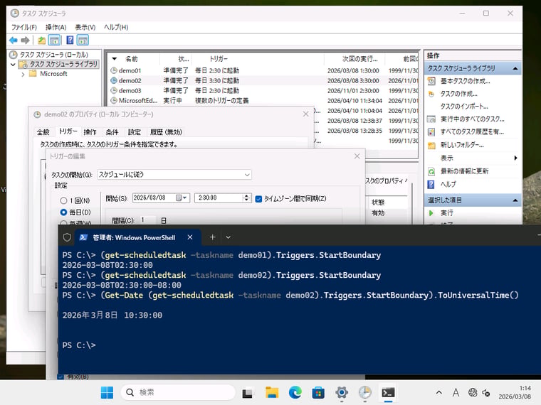
Task: Click the Back arrow in Task Scheduler toolbar
Action: pyautogui.click(x=13, y=40)
